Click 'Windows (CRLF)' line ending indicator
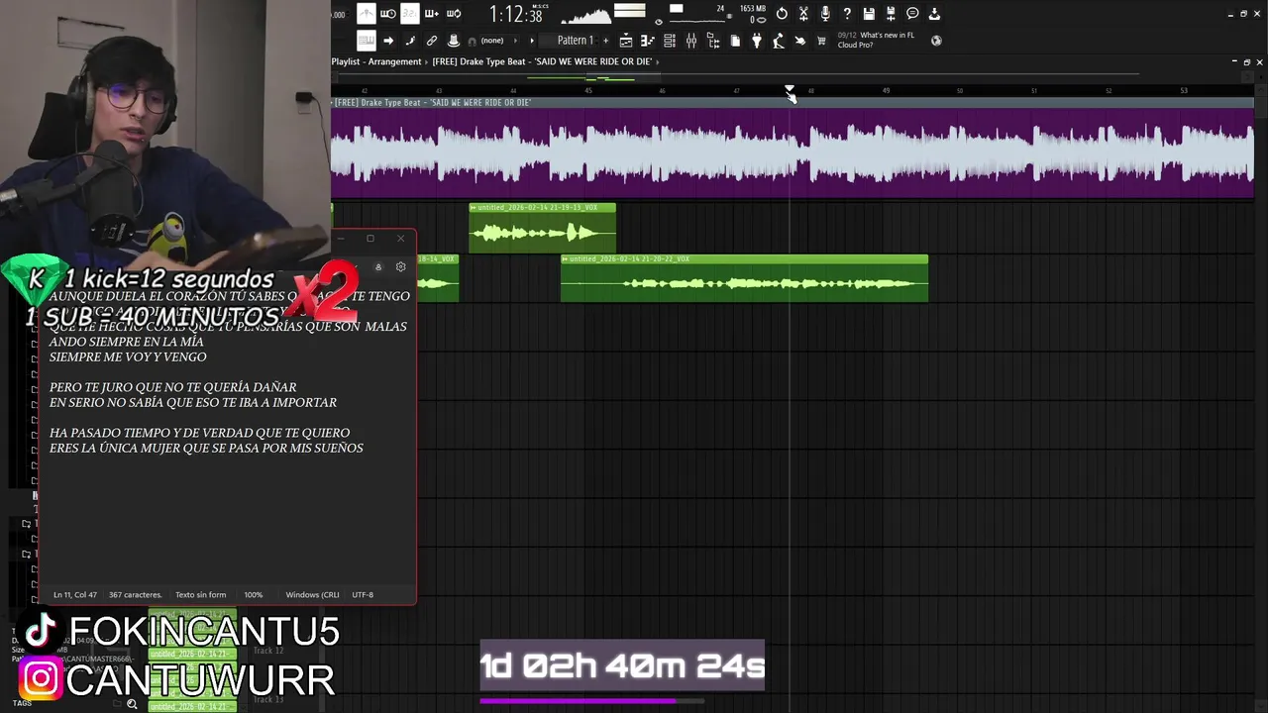The width and height of the screenshot is (1268, 713). [312, 595]
